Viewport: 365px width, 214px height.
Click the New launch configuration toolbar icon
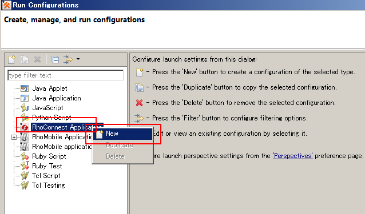[x=11, y=60]
